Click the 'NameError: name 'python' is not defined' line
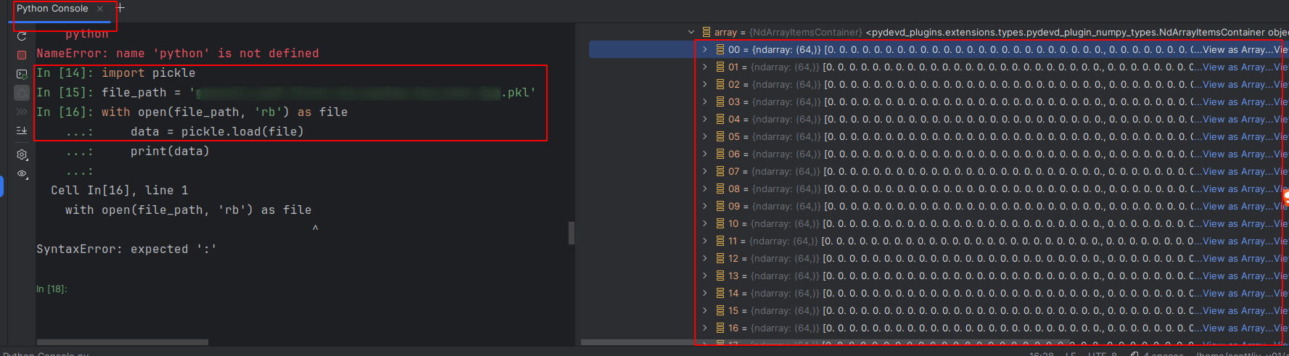1289x356 pixels. [x=178, y=53]
